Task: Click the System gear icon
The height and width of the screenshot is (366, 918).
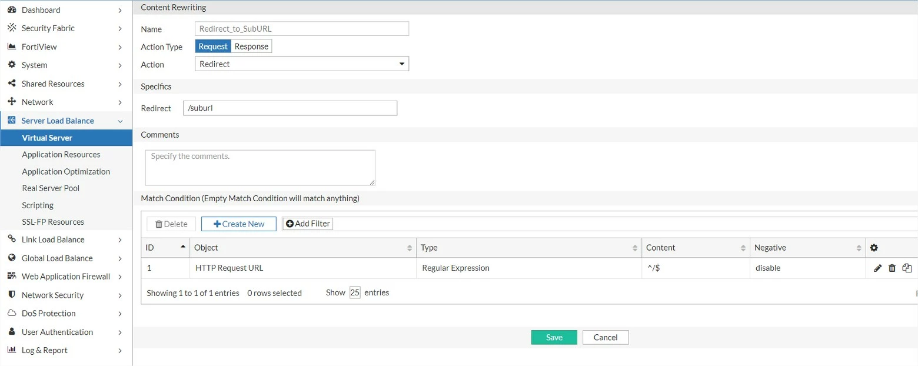Action: (x=12, y=65)
